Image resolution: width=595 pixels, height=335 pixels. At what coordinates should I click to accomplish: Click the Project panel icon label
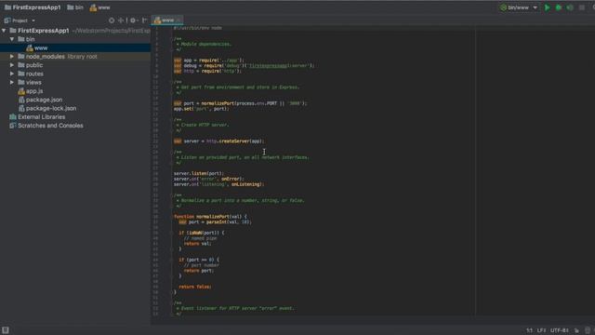coord(7,20)
